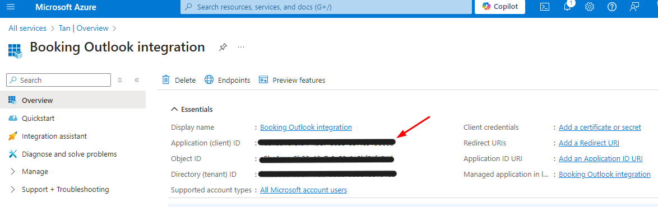Select Overview in the sidebar

(73, 100)
